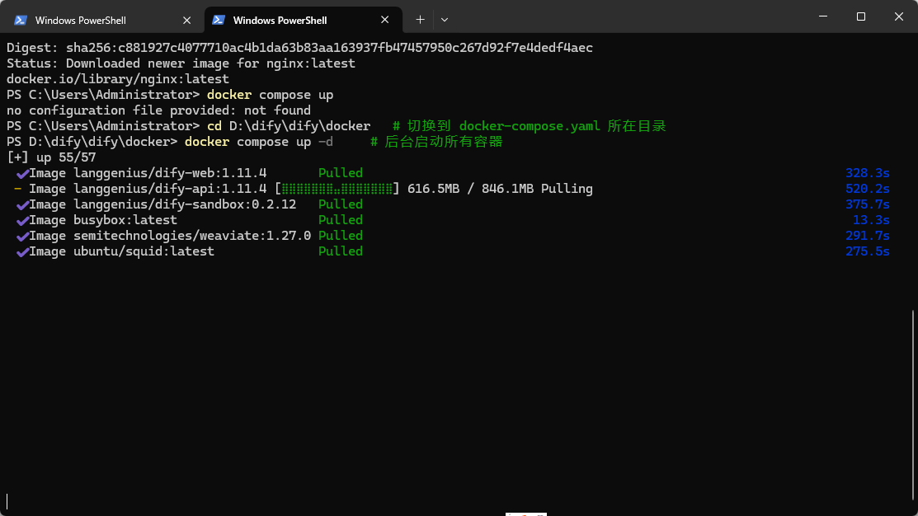The image size is (918, 516).
Task: Minimize the terminal window
Action: coord(823,16)
